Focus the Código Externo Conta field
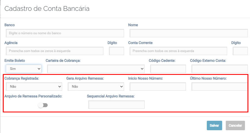The width and height of the screenshot is (250, 133). tap(219, 69)
